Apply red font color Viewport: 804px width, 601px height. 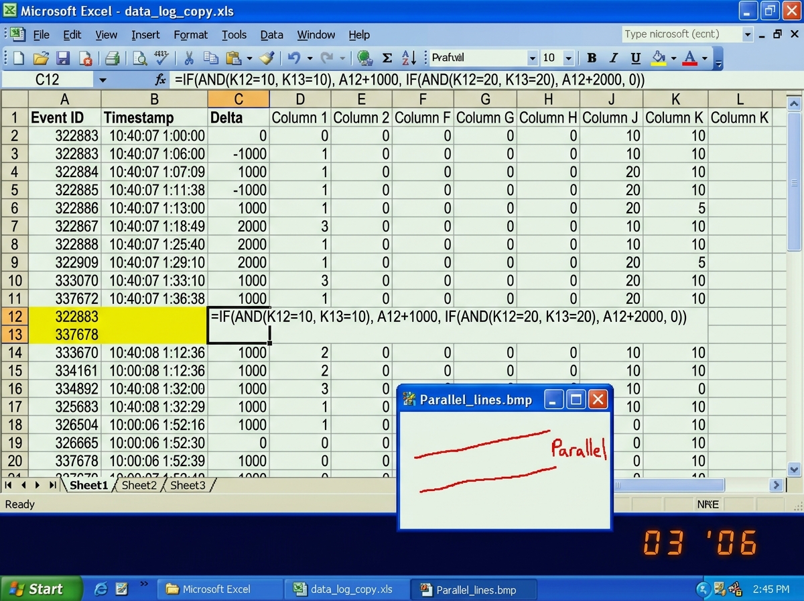point(689,58)
